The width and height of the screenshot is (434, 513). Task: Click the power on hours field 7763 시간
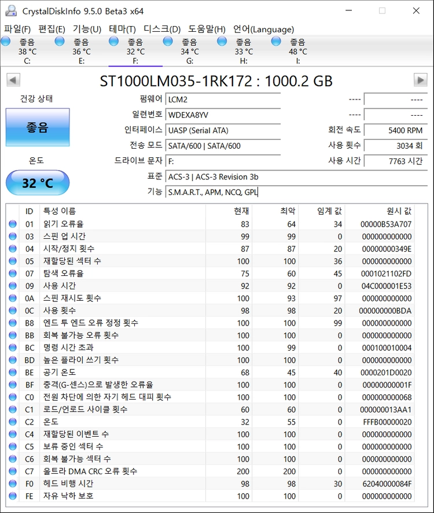click(x=396, y=161)
